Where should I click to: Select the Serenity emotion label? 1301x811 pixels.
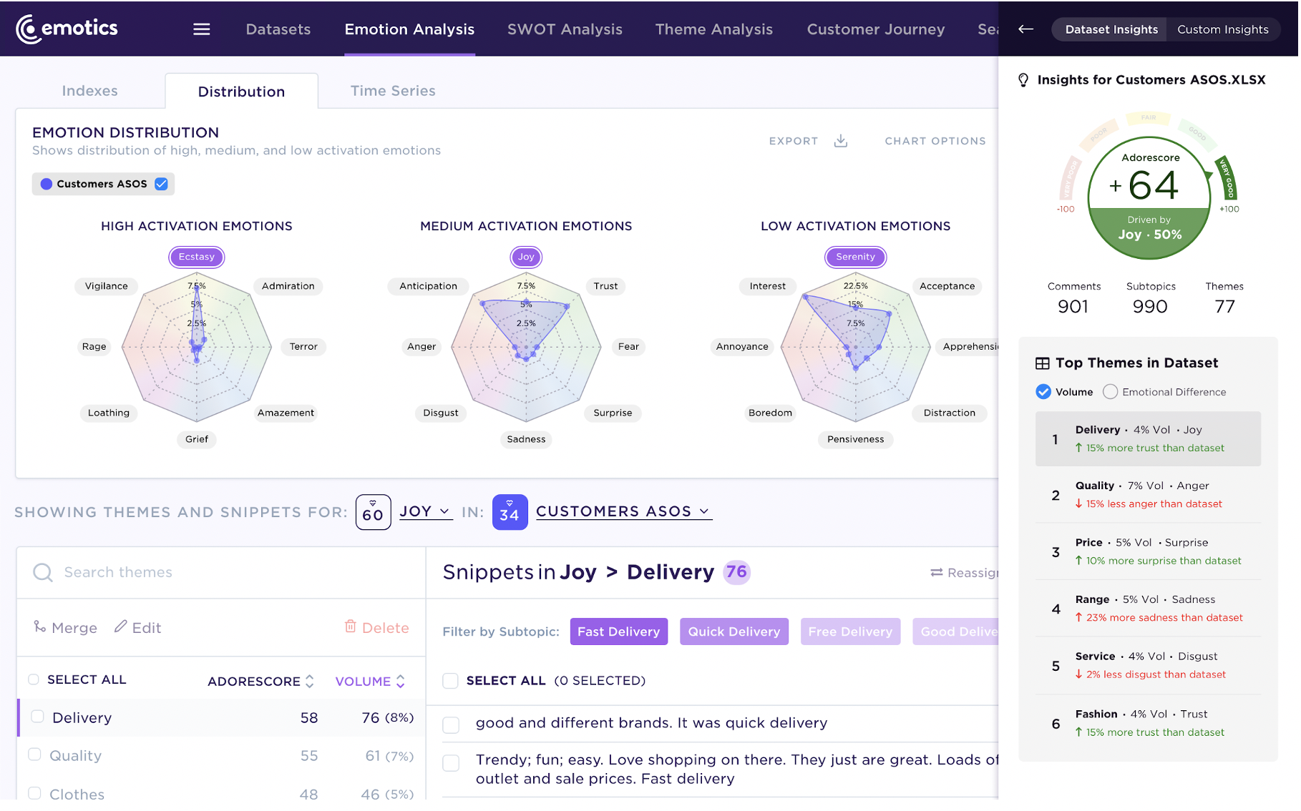click(855, 257)
